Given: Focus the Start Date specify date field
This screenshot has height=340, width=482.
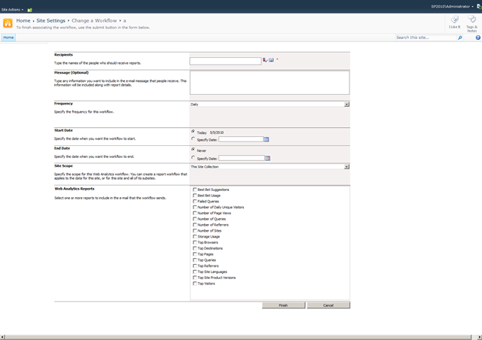Looking at the screenshot, I should tap(241, 139).
